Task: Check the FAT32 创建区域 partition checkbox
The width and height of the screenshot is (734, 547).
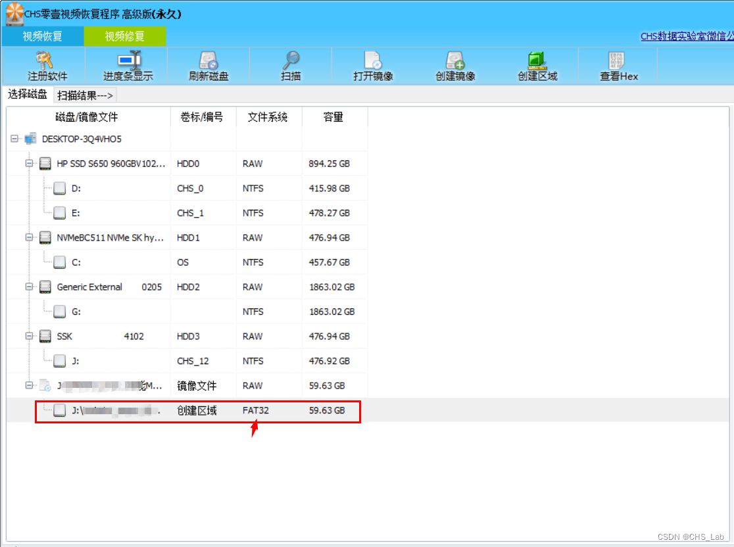Action: pos(59,410)
